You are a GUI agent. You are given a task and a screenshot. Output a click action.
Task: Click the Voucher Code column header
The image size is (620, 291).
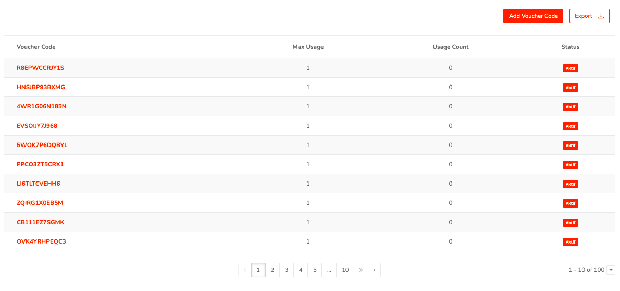pos(36,47)
